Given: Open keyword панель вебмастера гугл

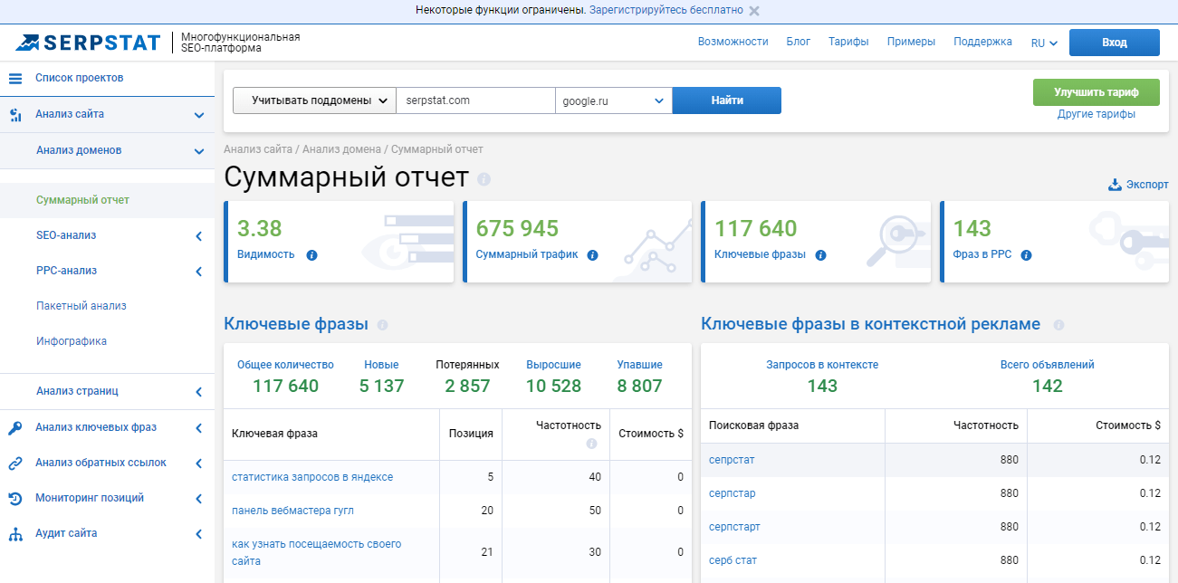Looking at the screenshot, I should coord(292,511).
